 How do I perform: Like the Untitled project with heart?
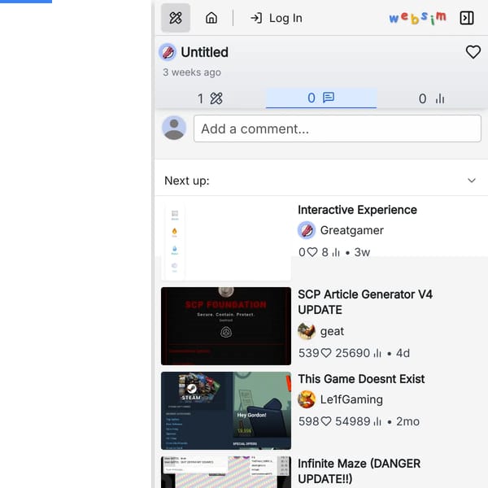click(473, 52)
